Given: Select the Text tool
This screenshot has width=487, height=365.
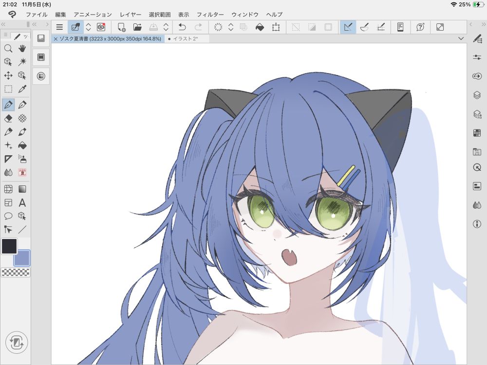Looking at the screenshot, I should point(22,202).
